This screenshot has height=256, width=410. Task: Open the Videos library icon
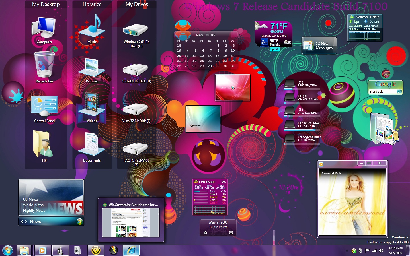pyautogui.click(x=92, y=108)
